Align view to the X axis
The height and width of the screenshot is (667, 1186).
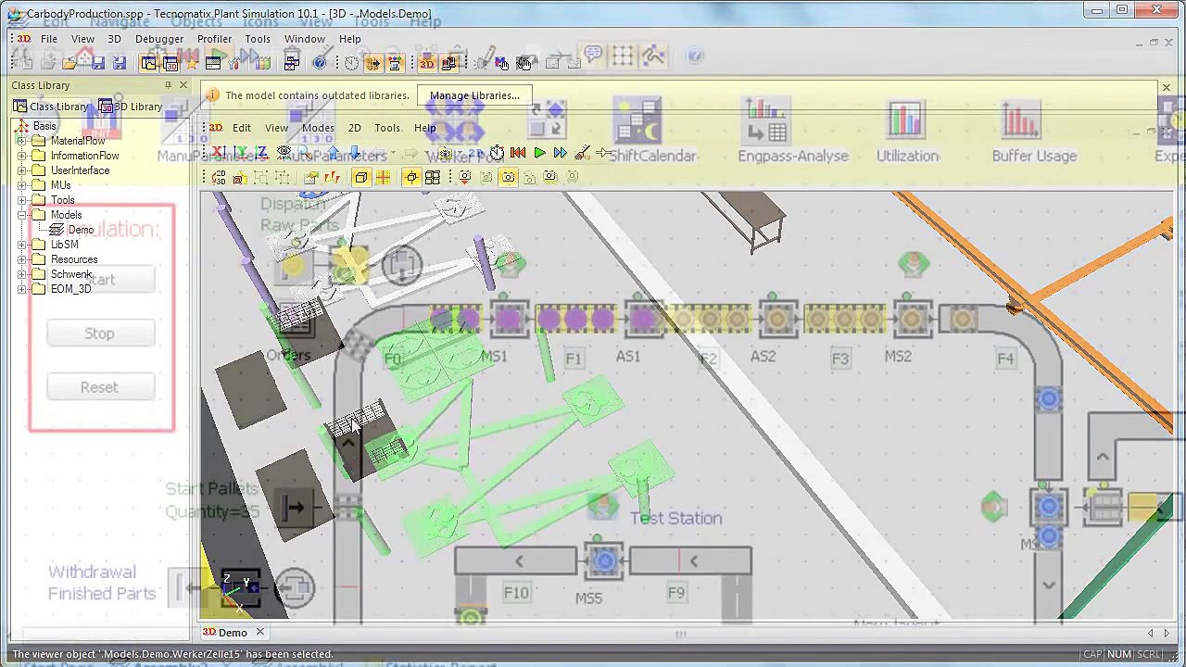(x=219, y=153)
